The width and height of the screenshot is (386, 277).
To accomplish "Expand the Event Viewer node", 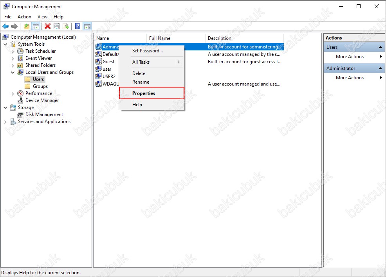I will click(13, 59).
